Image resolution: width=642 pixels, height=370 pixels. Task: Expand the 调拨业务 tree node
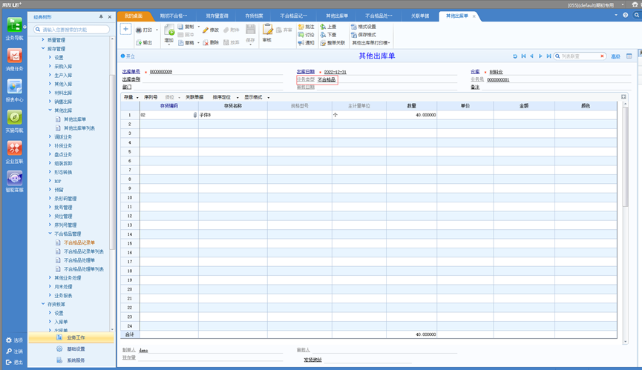click(50, 136)
